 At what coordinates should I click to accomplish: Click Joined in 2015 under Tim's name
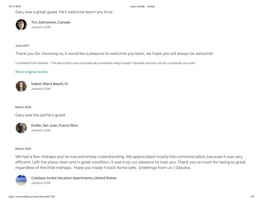[x=41, y=27]
